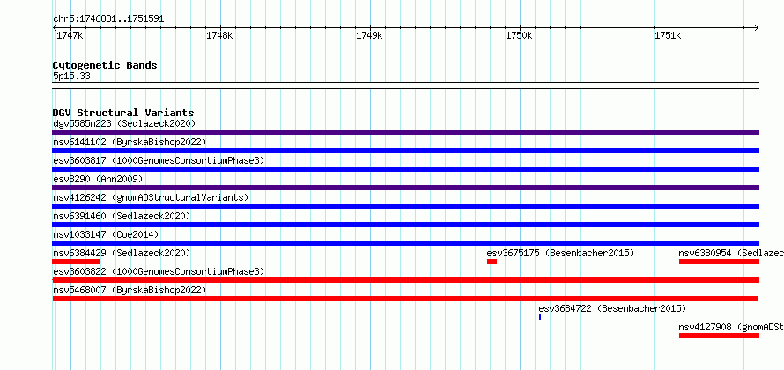Click the short red nsv6384429 bar
The image size is (784, 370).
tap(76, 262)
